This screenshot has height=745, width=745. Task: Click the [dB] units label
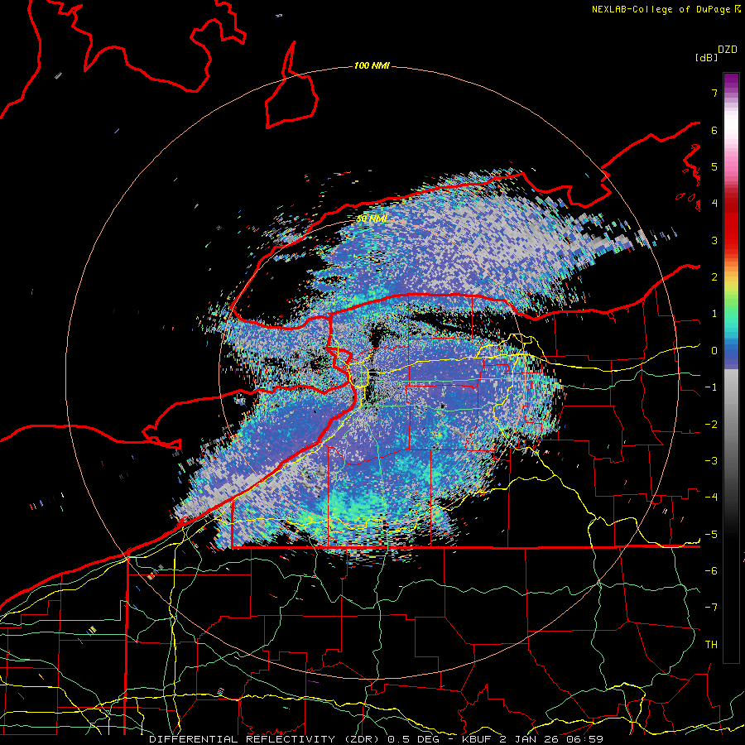(706, 57)
